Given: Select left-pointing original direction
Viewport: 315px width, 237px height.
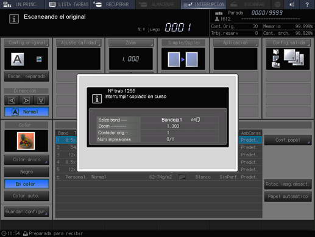Looking at the screenshot, I should point(12,100).
